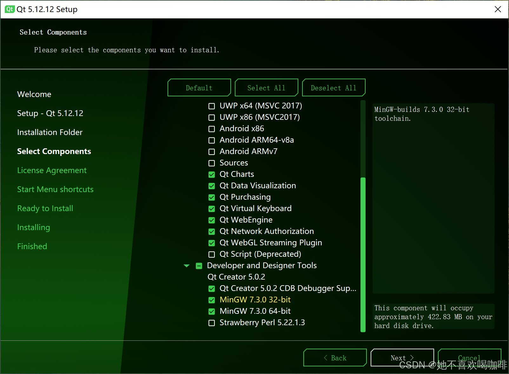The width and height of the screenshot is (509, 374).
Task: Click the Default selection button
Action: [199, 87]
